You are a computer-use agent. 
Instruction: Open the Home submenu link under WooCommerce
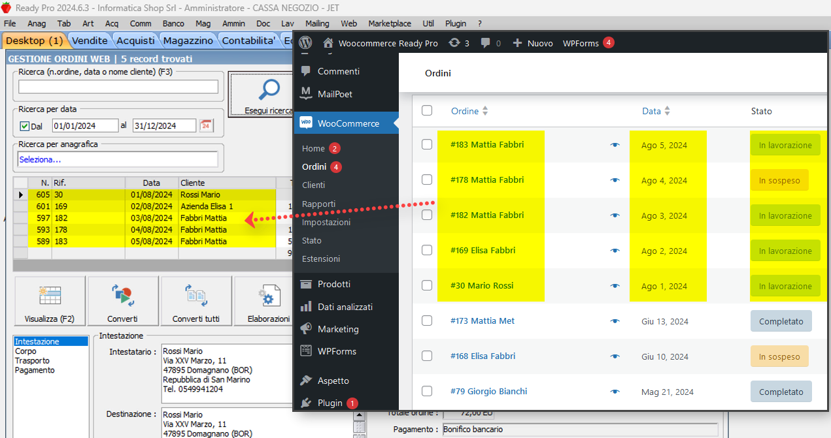pos(313,148)
